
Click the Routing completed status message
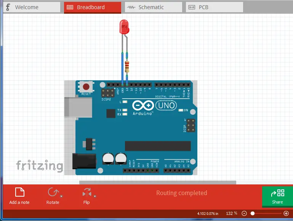pos(182,193)
